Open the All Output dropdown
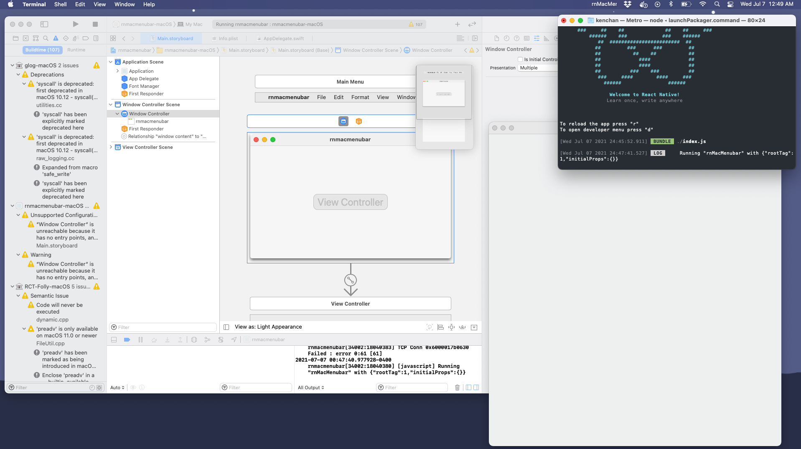801x449 pixels. pyautogui.click(x=311, y=388)
